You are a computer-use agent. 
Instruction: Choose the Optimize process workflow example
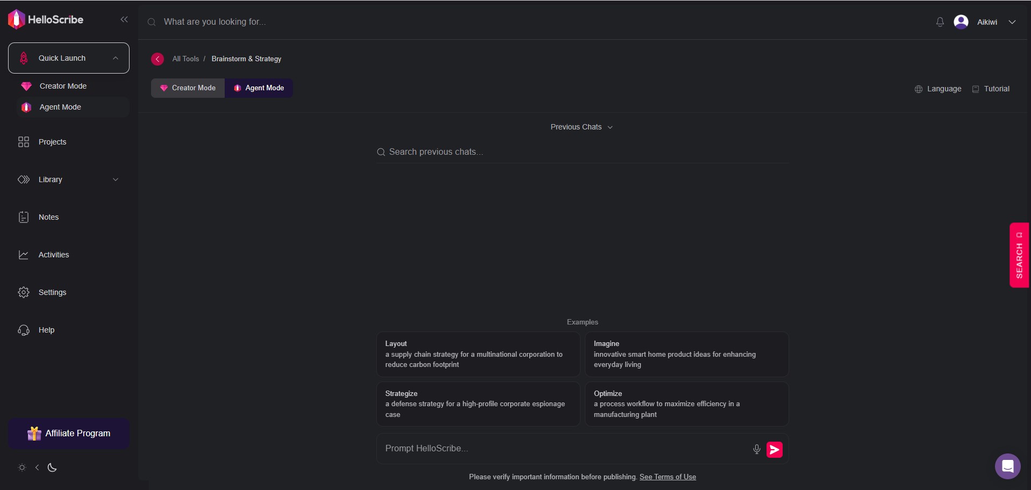click(686, 404)
